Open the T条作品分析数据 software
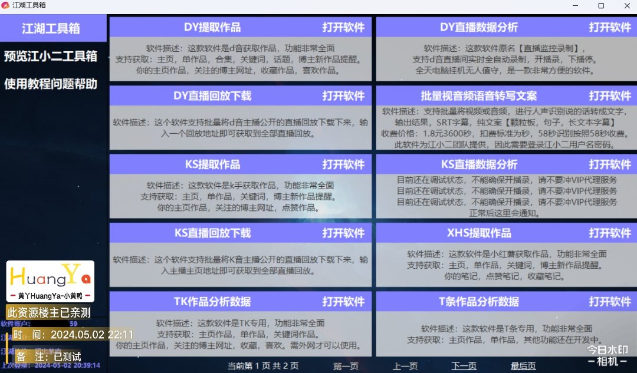Image resolution: width=637 pixels, height=373 pixels. (x=610, y=301)
